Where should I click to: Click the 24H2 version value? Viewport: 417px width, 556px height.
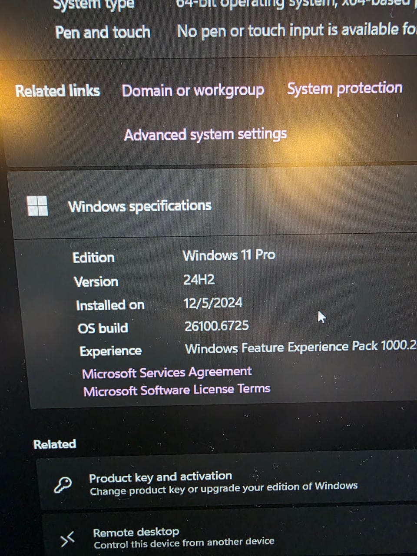point(199,279)
